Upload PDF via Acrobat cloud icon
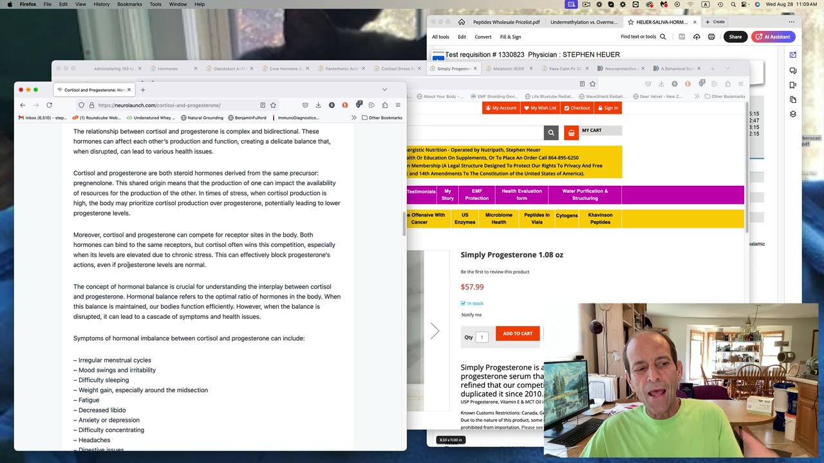 (697, 37)
